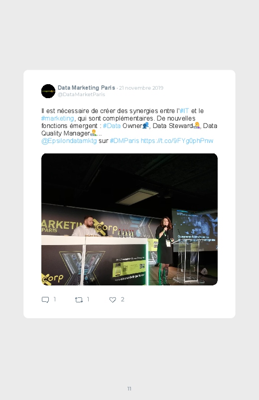Click the Data Marketing Paris profile avatar
The width and height of the screenshot is (259, 400).
tap(48, 91)
